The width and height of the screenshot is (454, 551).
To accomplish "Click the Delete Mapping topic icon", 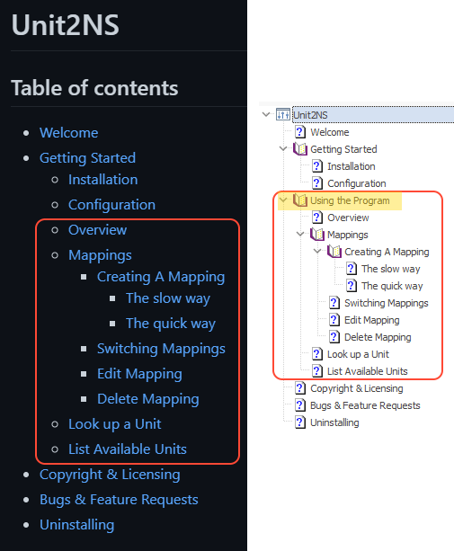I will point(334,337).
